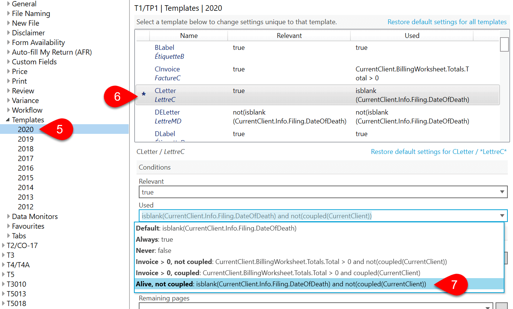Image resolution: width=513 pixels, height=309 pixels.
Task: Open the Form Availability settings item
Action: coord(38,42)
